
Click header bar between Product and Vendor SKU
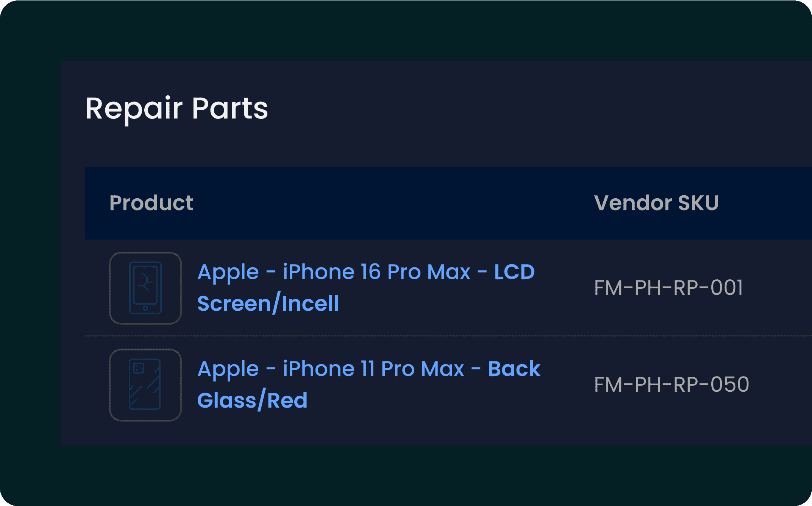[x=394, y=203]
